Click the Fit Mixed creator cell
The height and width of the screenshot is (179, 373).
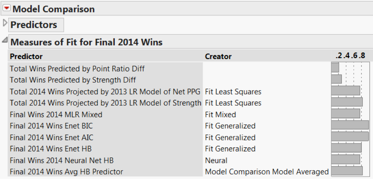pyautogui.click(x=220, y=115)
